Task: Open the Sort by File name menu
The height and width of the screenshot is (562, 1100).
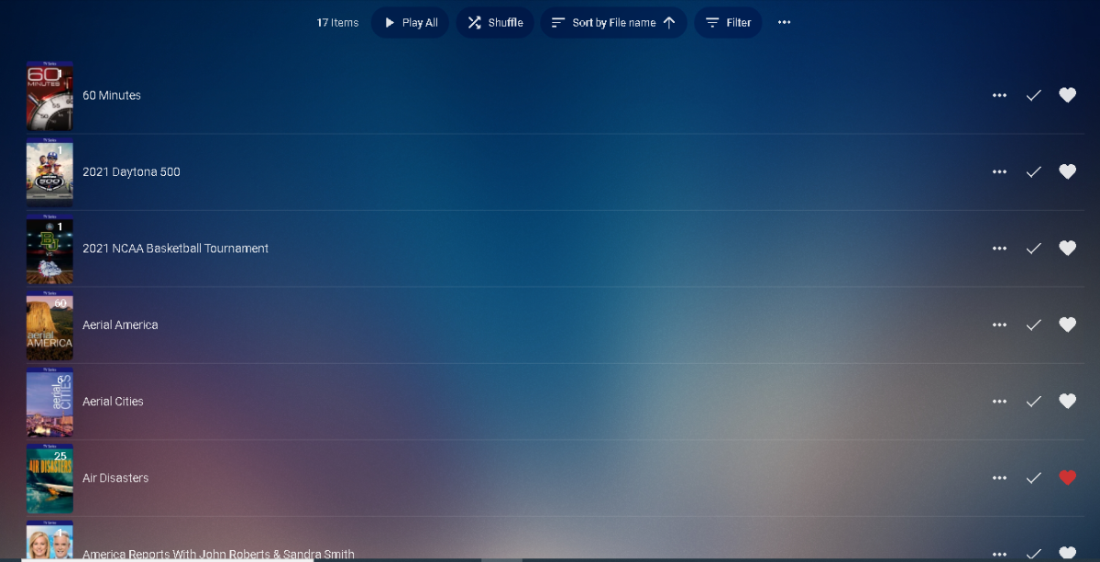Action: (613, 23)
